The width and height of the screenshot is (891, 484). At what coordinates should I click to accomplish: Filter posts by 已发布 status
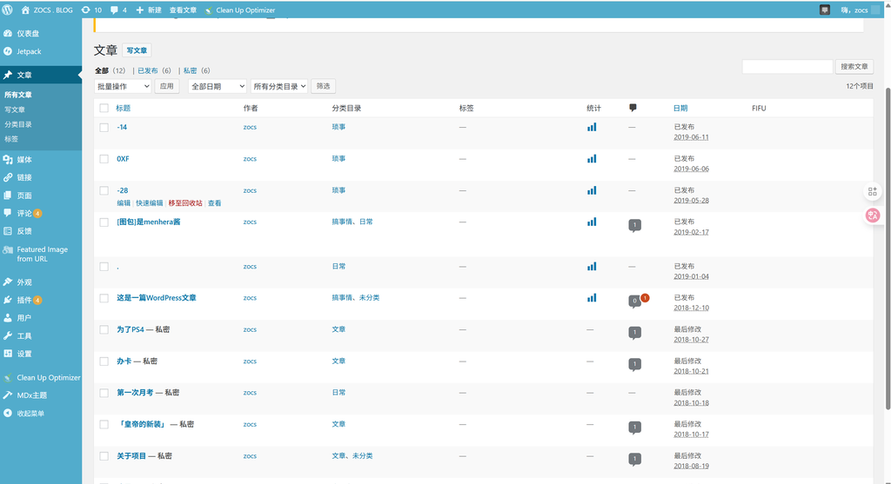tap(148, 70)
